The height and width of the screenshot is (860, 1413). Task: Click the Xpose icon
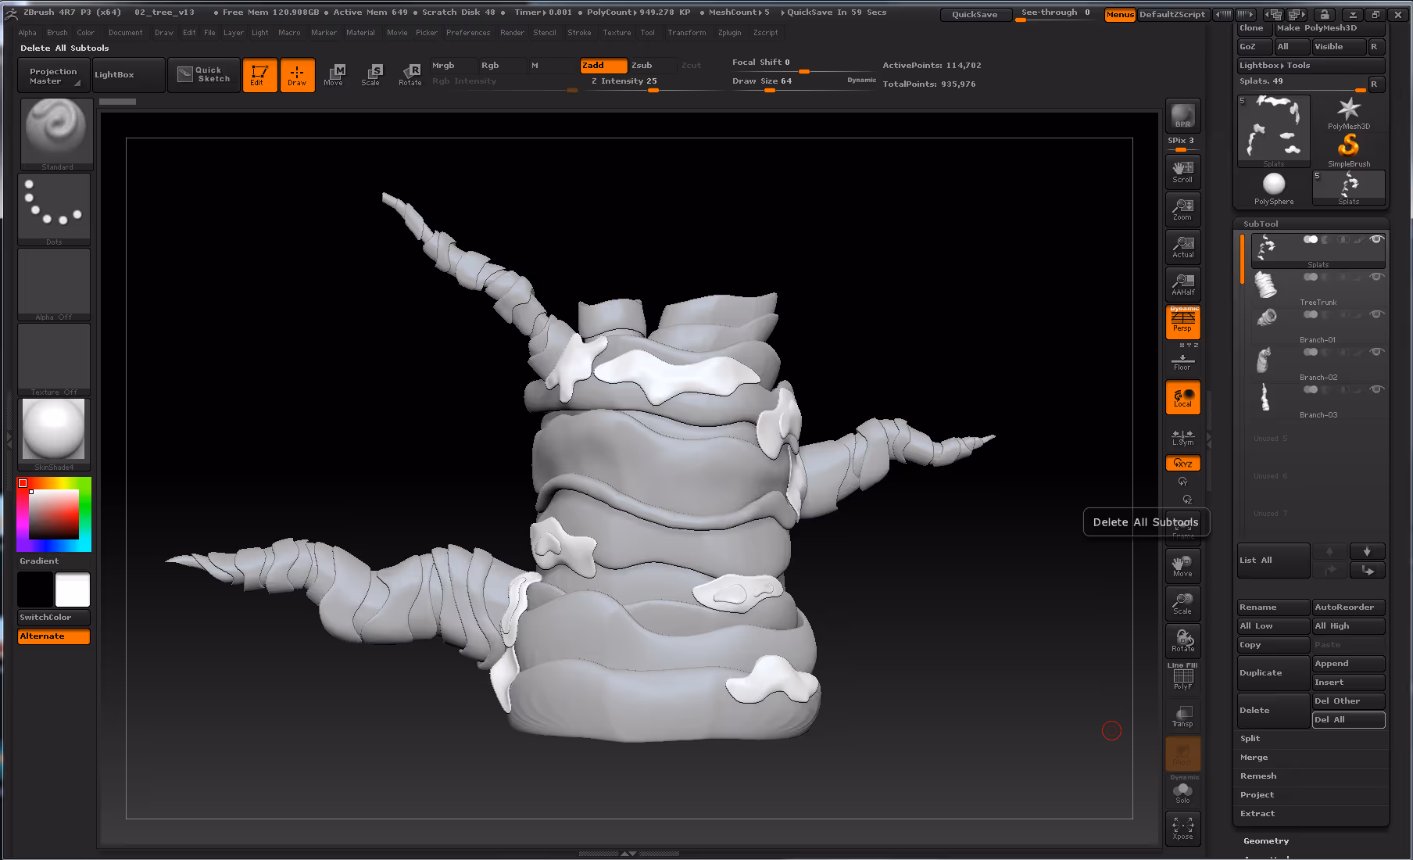click(x=1182, y=829)
